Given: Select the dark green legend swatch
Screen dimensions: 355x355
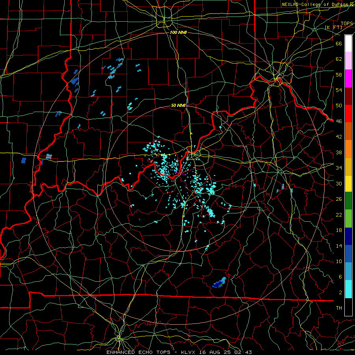Looking at the screenshot, I should pyautogui.click(x=348, y=200).
